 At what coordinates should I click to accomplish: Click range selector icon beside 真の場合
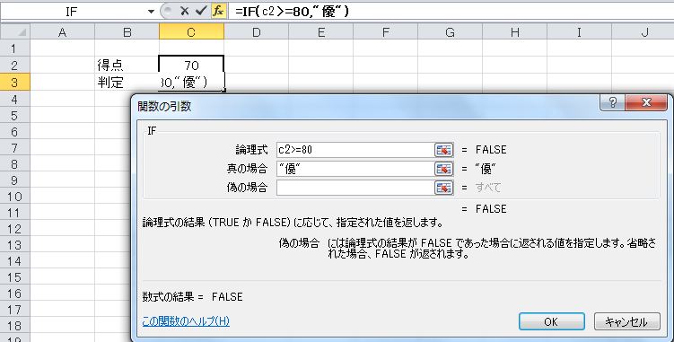(x=443, y=169)
